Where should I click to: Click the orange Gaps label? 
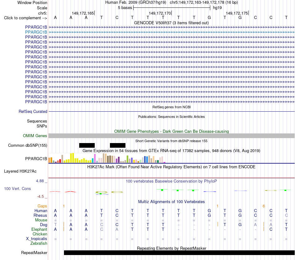tap(42, 206)
